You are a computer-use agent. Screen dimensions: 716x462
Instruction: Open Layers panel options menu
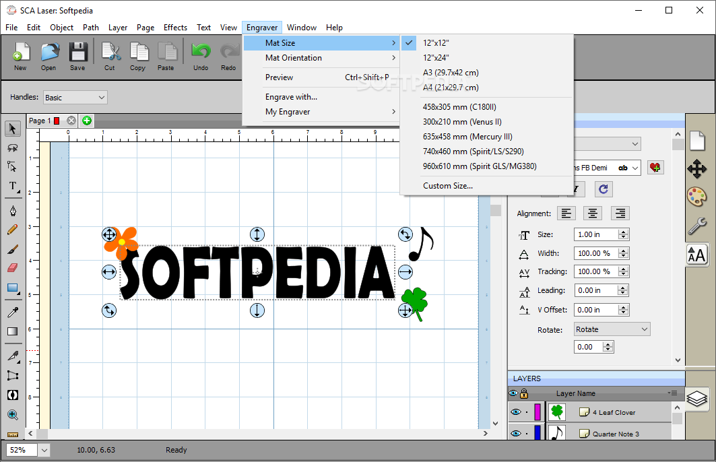pos(672,393)
